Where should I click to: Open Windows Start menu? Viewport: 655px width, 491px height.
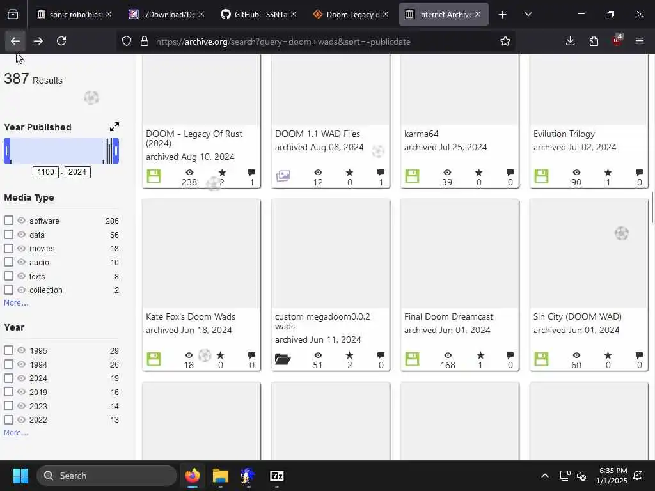click(20, 476)
